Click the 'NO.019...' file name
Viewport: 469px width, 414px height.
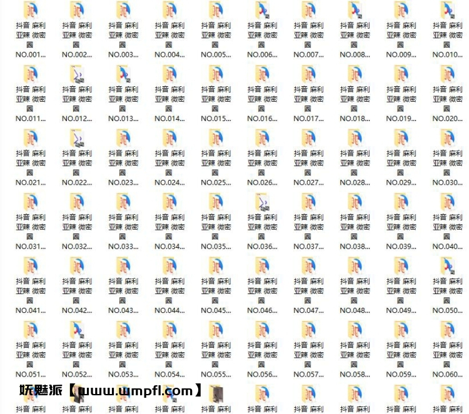[x=401, y=119]
